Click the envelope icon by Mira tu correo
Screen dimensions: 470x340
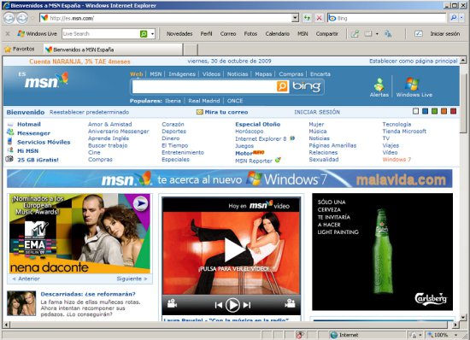[200, 112]
